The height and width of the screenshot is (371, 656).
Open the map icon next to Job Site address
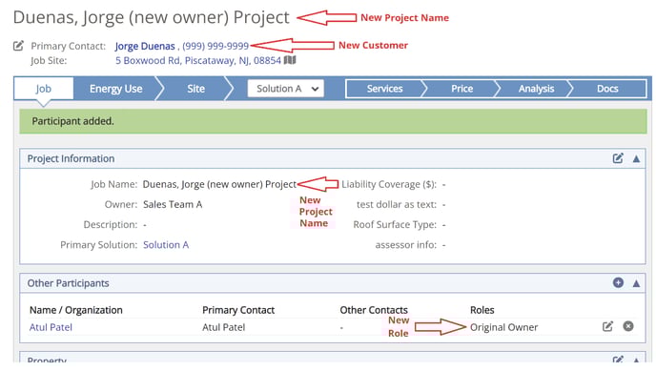(x=290, y=60)
